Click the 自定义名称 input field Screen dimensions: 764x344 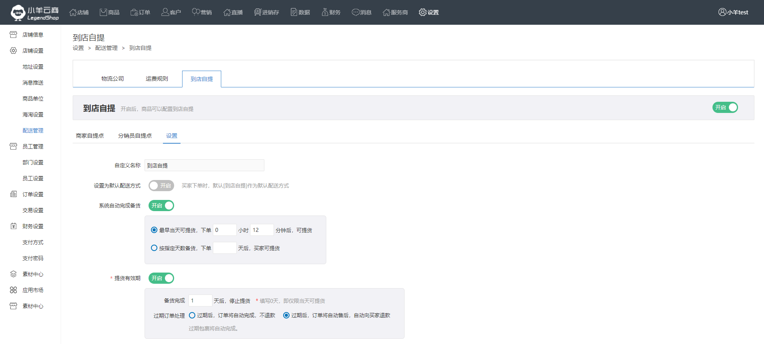point(204,165)
